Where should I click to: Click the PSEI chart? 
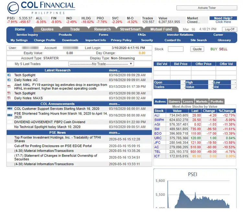(195, 188)
